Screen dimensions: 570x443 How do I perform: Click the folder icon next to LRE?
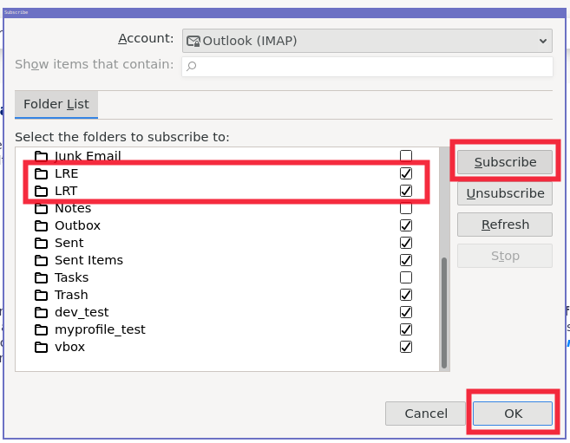41,173
